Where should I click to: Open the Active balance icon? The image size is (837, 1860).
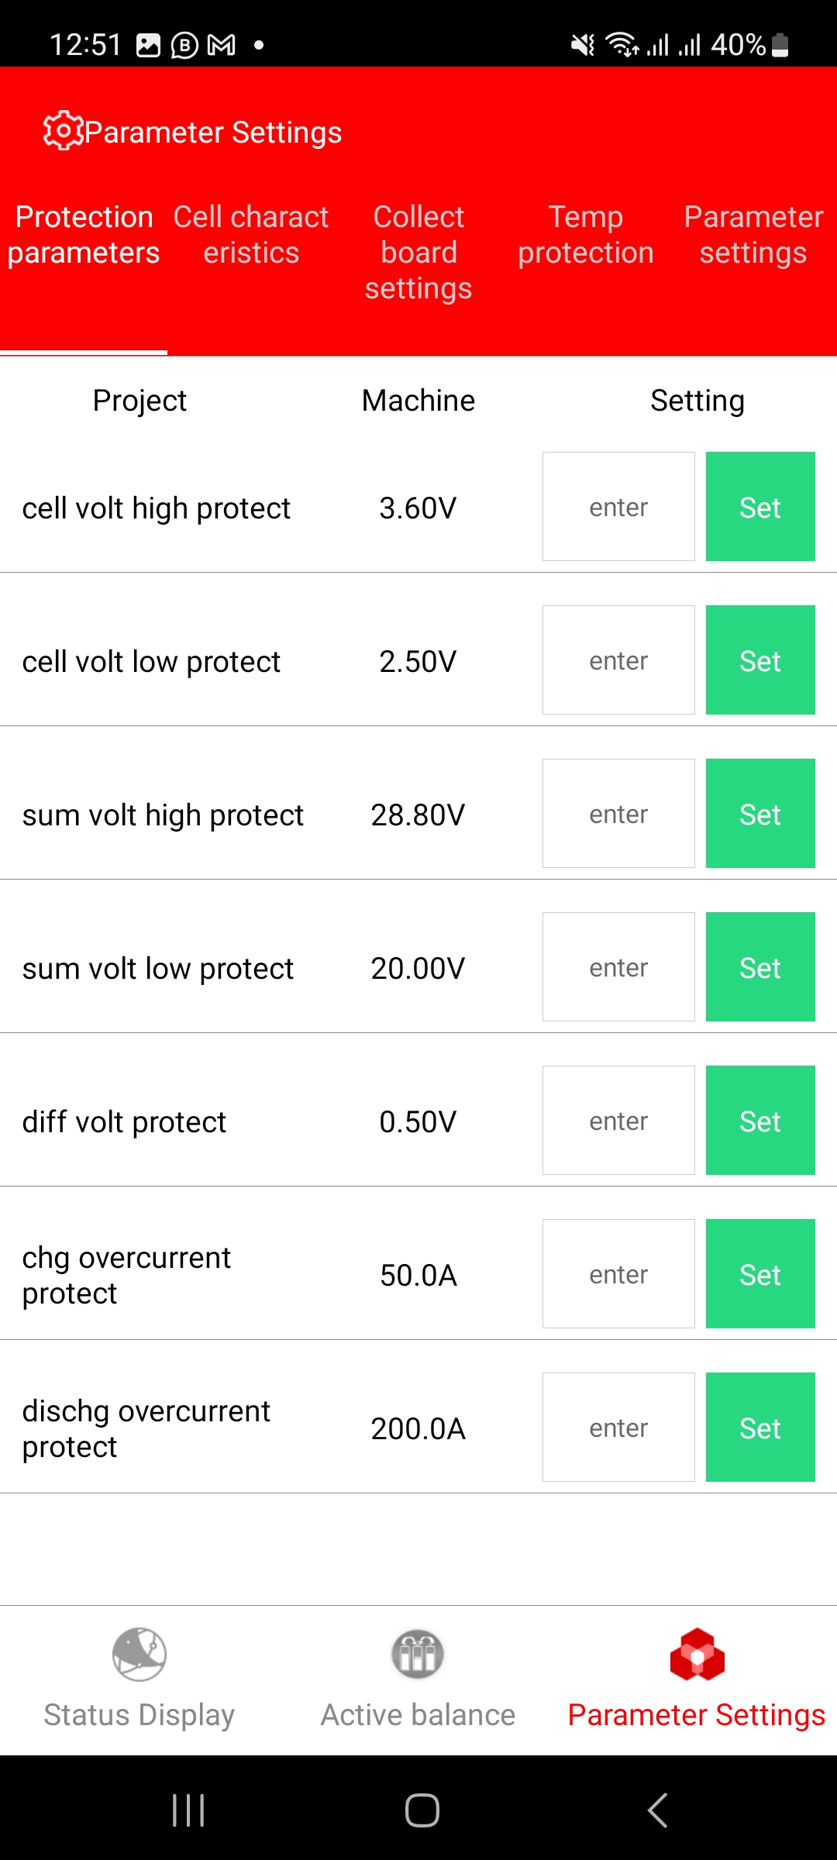[x=418, y=1654]
